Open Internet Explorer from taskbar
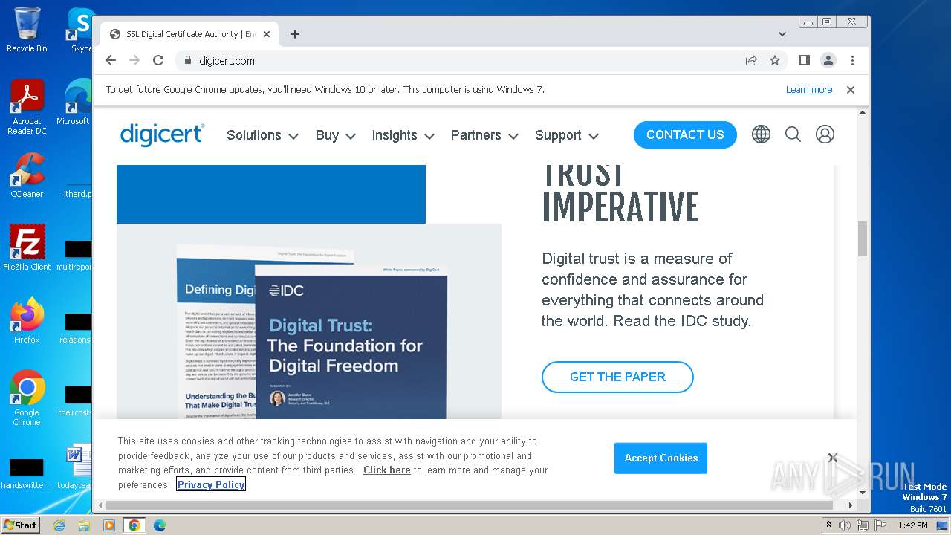The width and height of the screenshot is (951, 535). (x=59, y=525)
